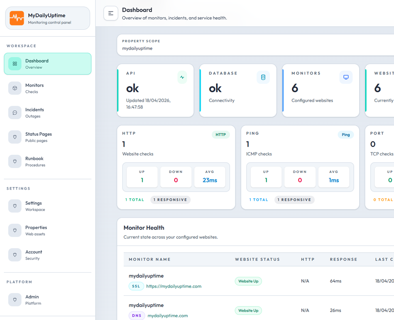
Task: Click the Admin platform icon
Action: coord(15,300)
